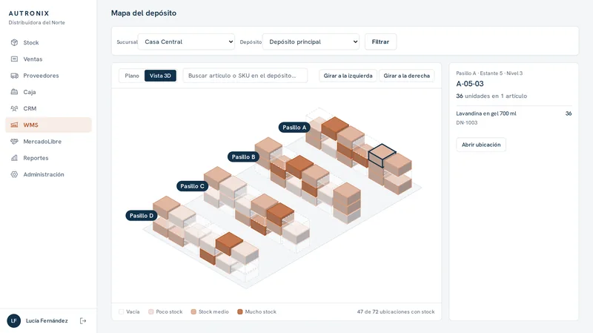Click the Vacía legend swatch
The image size is (593, 333).
[122, 311]
